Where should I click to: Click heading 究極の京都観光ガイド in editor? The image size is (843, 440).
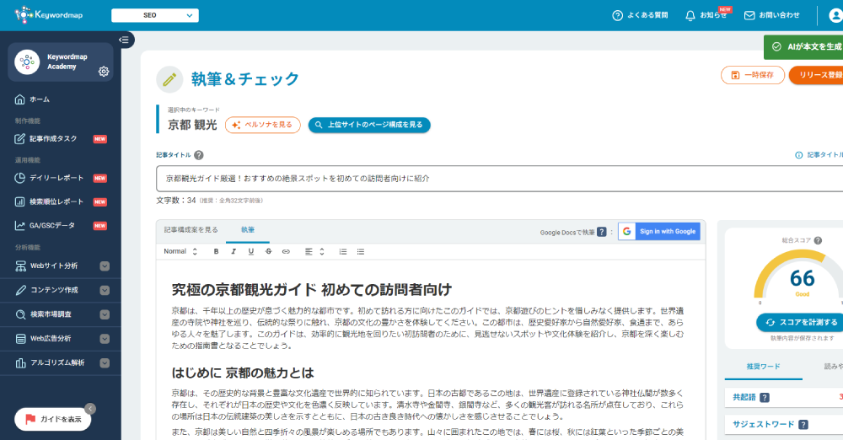click(312, 290)
